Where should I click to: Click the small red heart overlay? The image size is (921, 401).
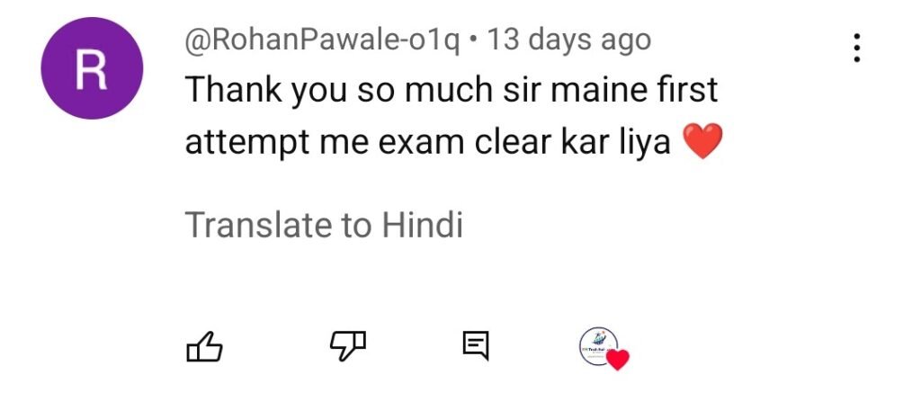617,360
